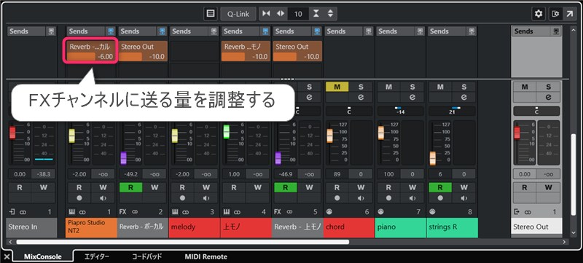Open send destination Reverb -...カル slot
This screenshot has height=263, width=583.
tap(90, 47)
